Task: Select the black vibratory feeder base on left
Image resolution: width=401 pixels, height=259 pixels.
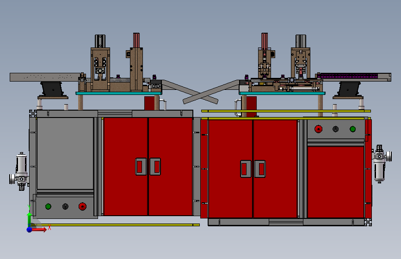Action: pos(52,89)
